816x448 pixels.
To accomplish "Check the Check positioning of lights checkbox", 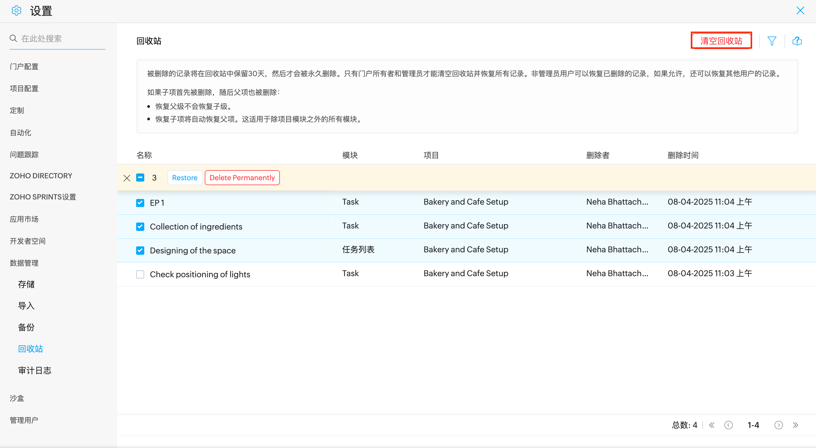I will tap(140, 274).
